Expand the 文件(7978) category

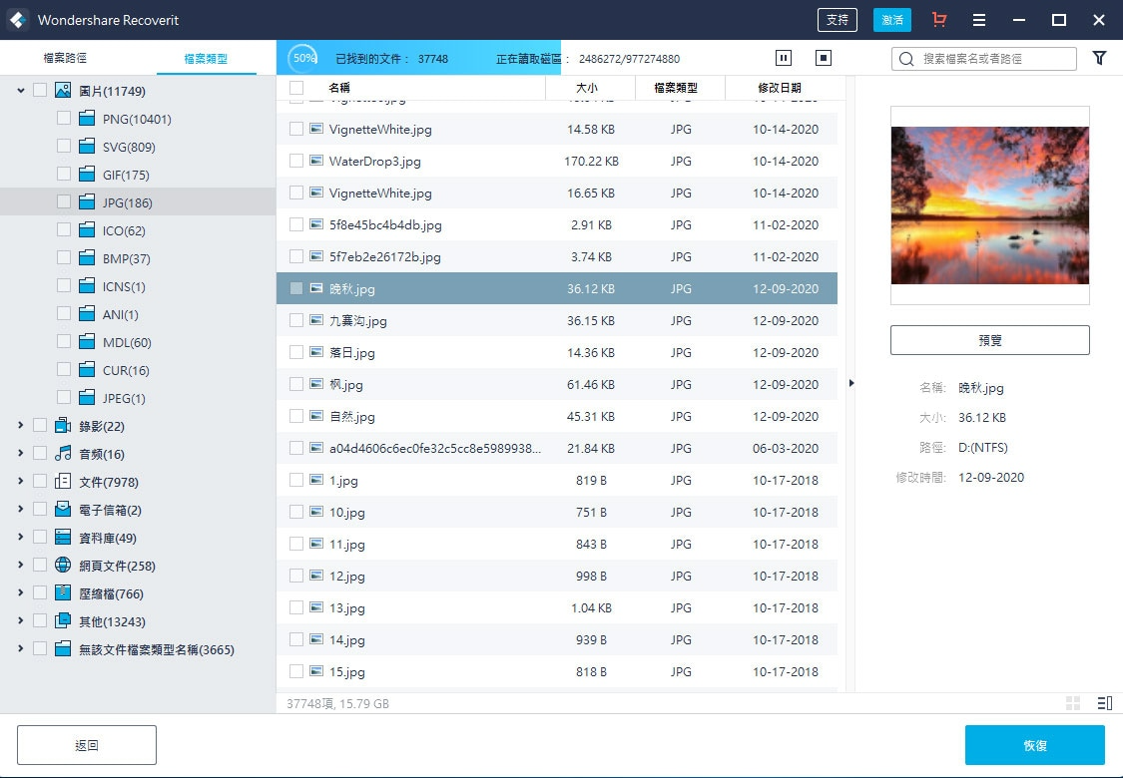pos(21,481)
